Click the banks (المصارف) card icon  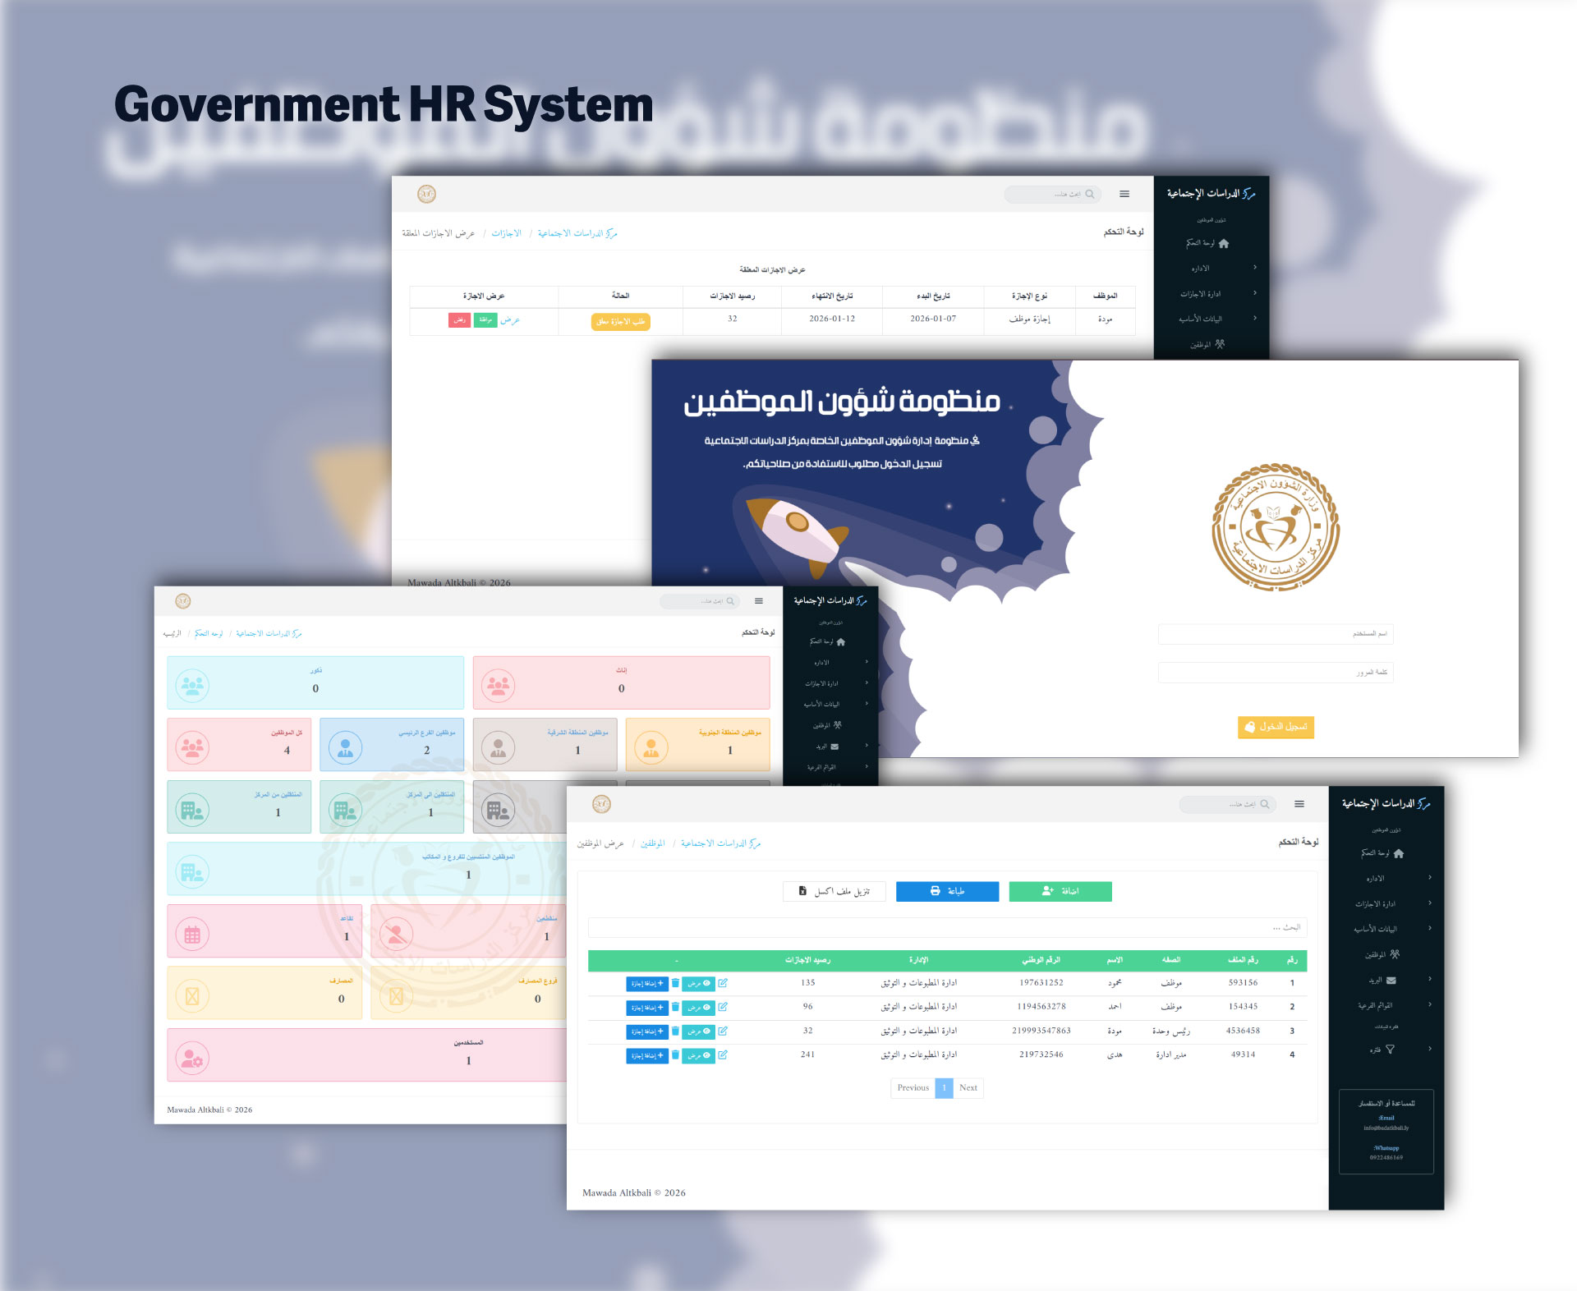(x=192, y=996)
